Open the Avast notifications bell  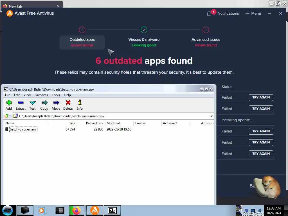(x=209, y=13)
